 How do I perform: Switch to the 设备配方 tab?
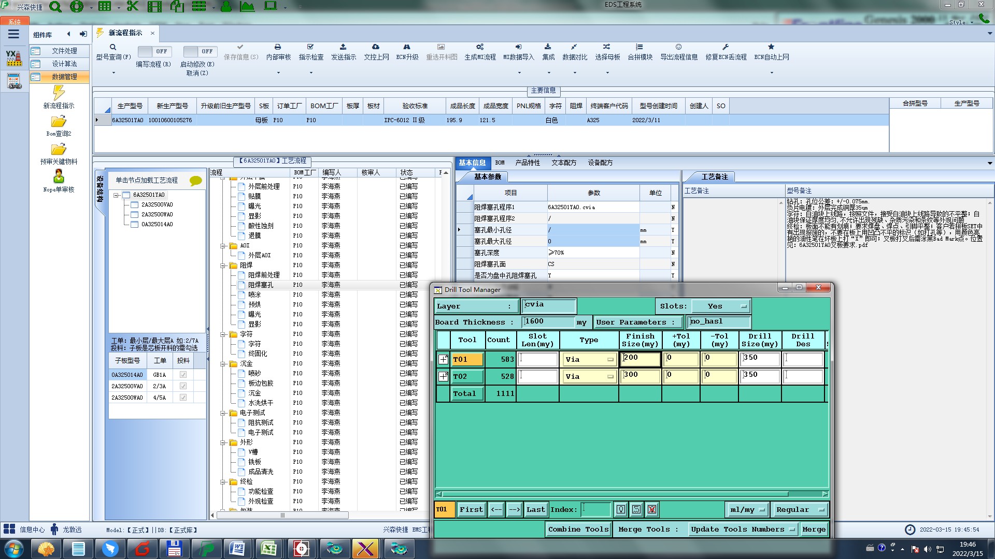600,163
